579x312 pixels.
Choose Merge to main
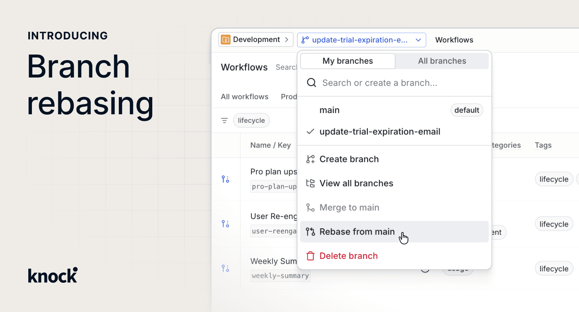pos(394,208)
